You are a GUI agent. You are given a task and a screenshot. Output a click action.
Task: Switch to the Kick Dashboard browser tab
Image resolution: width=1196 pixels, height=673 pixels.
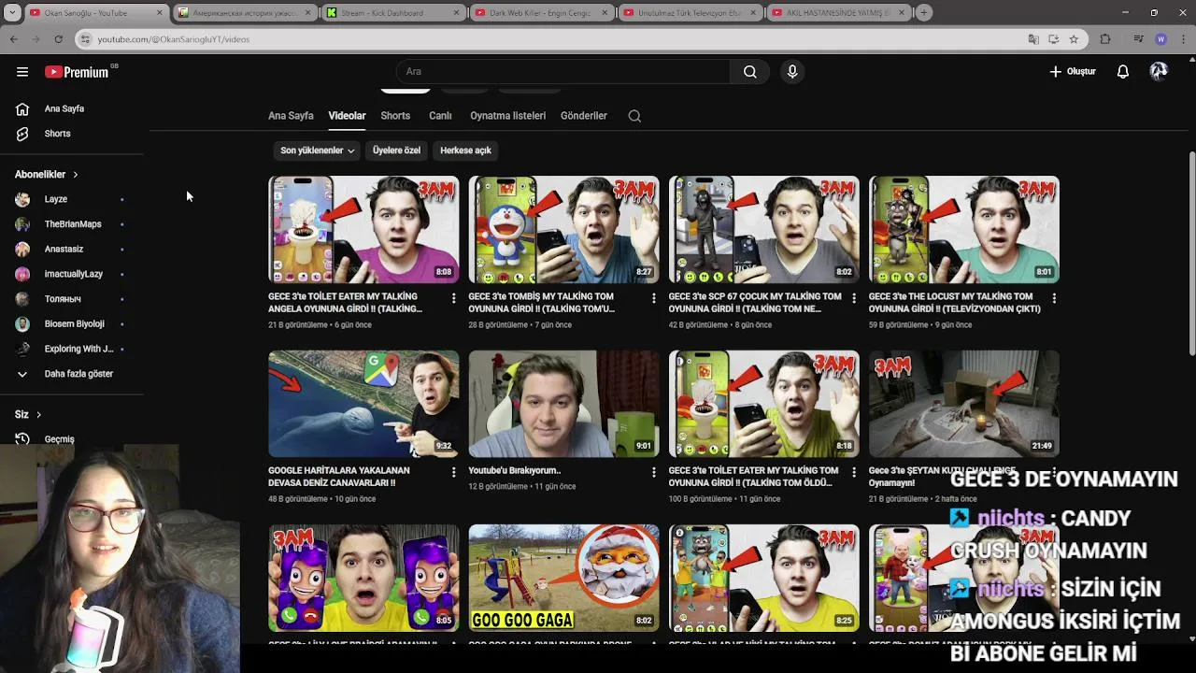392,13
